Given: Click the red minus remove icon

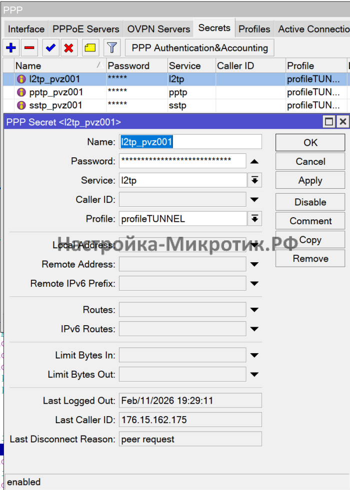Looking at the screenshot, I should pos(29,48).
